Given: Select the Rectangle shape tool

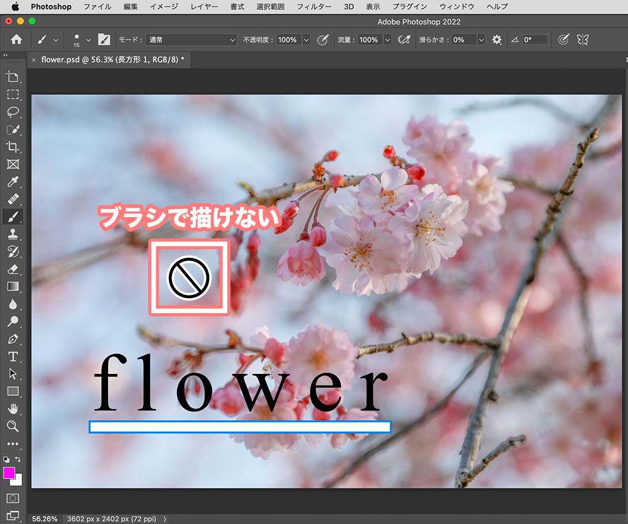Looking at the screenshot, I should point(13,392).
